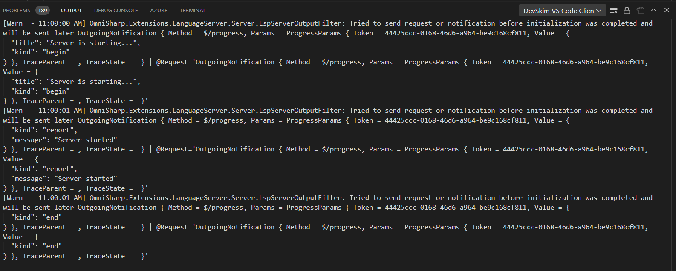
Task: Maximize the panel with the chevron icon
Action: coord(654,10)
